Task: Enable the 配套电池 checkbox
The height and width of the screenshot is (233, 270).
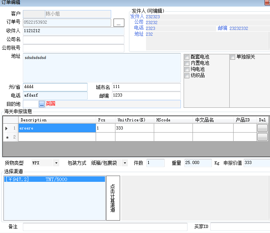Action: [x=187, y=57]
